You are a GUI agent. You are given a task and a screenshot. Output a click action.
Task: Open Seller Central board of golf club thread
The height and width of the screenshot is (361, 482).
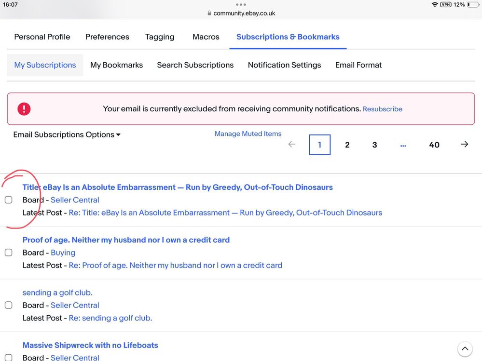point(75,305)
